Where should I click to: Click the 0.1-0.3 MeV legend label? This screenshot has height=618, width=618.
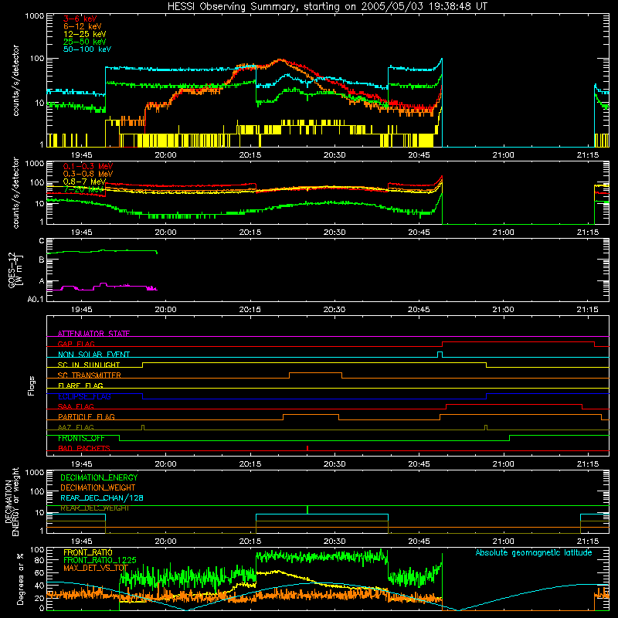point(88,166)
